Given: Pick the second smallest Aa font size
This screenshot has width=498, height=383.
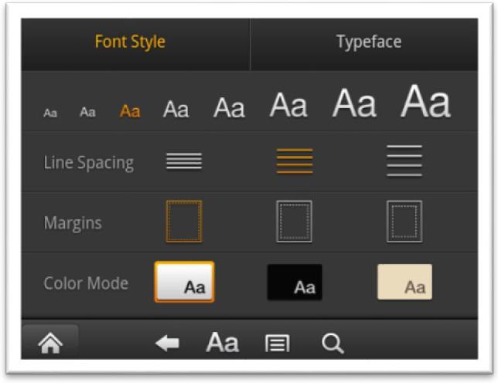Looking at the screenshot, I should pos(88,113).
